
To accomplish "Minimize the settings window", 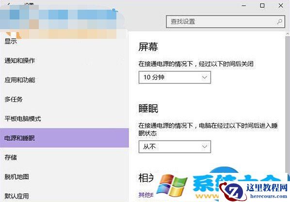I will point(244,5).
